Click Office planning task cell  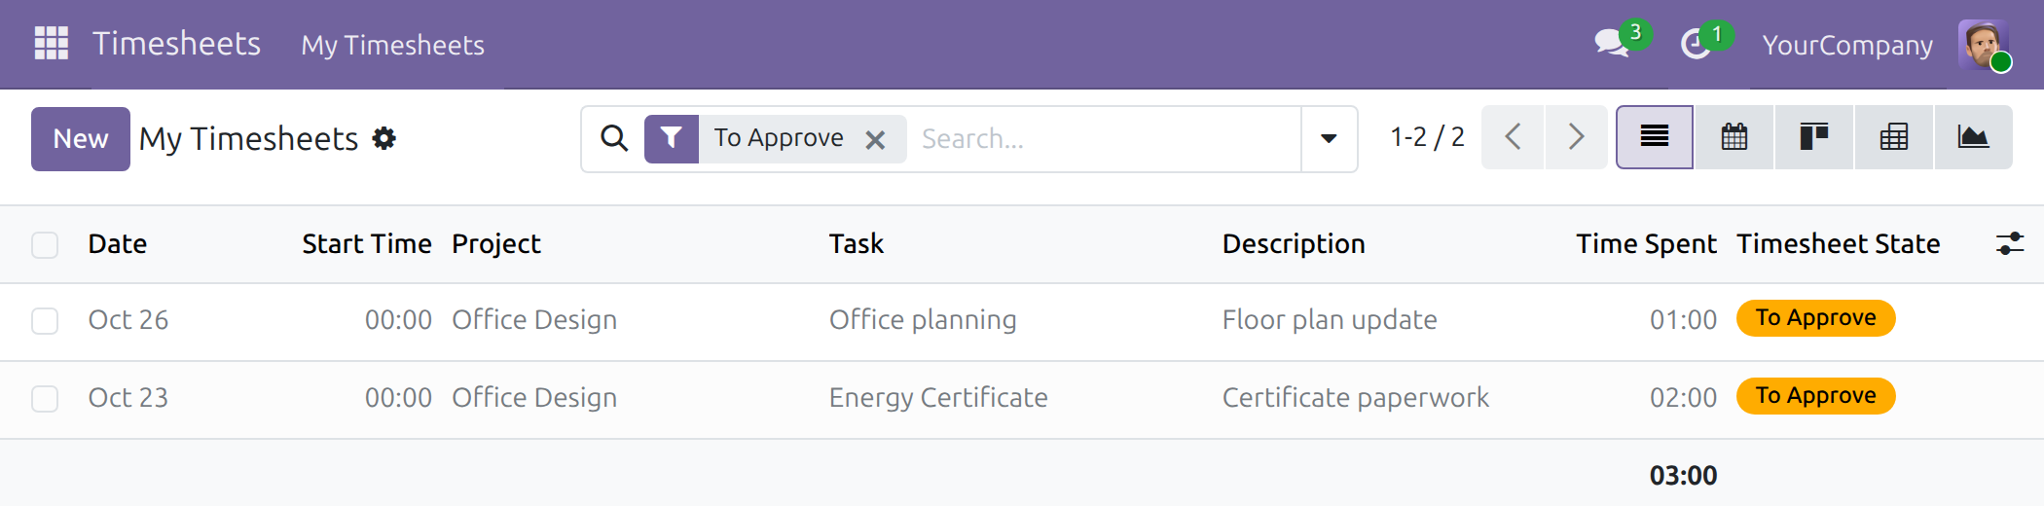(923, 320)
